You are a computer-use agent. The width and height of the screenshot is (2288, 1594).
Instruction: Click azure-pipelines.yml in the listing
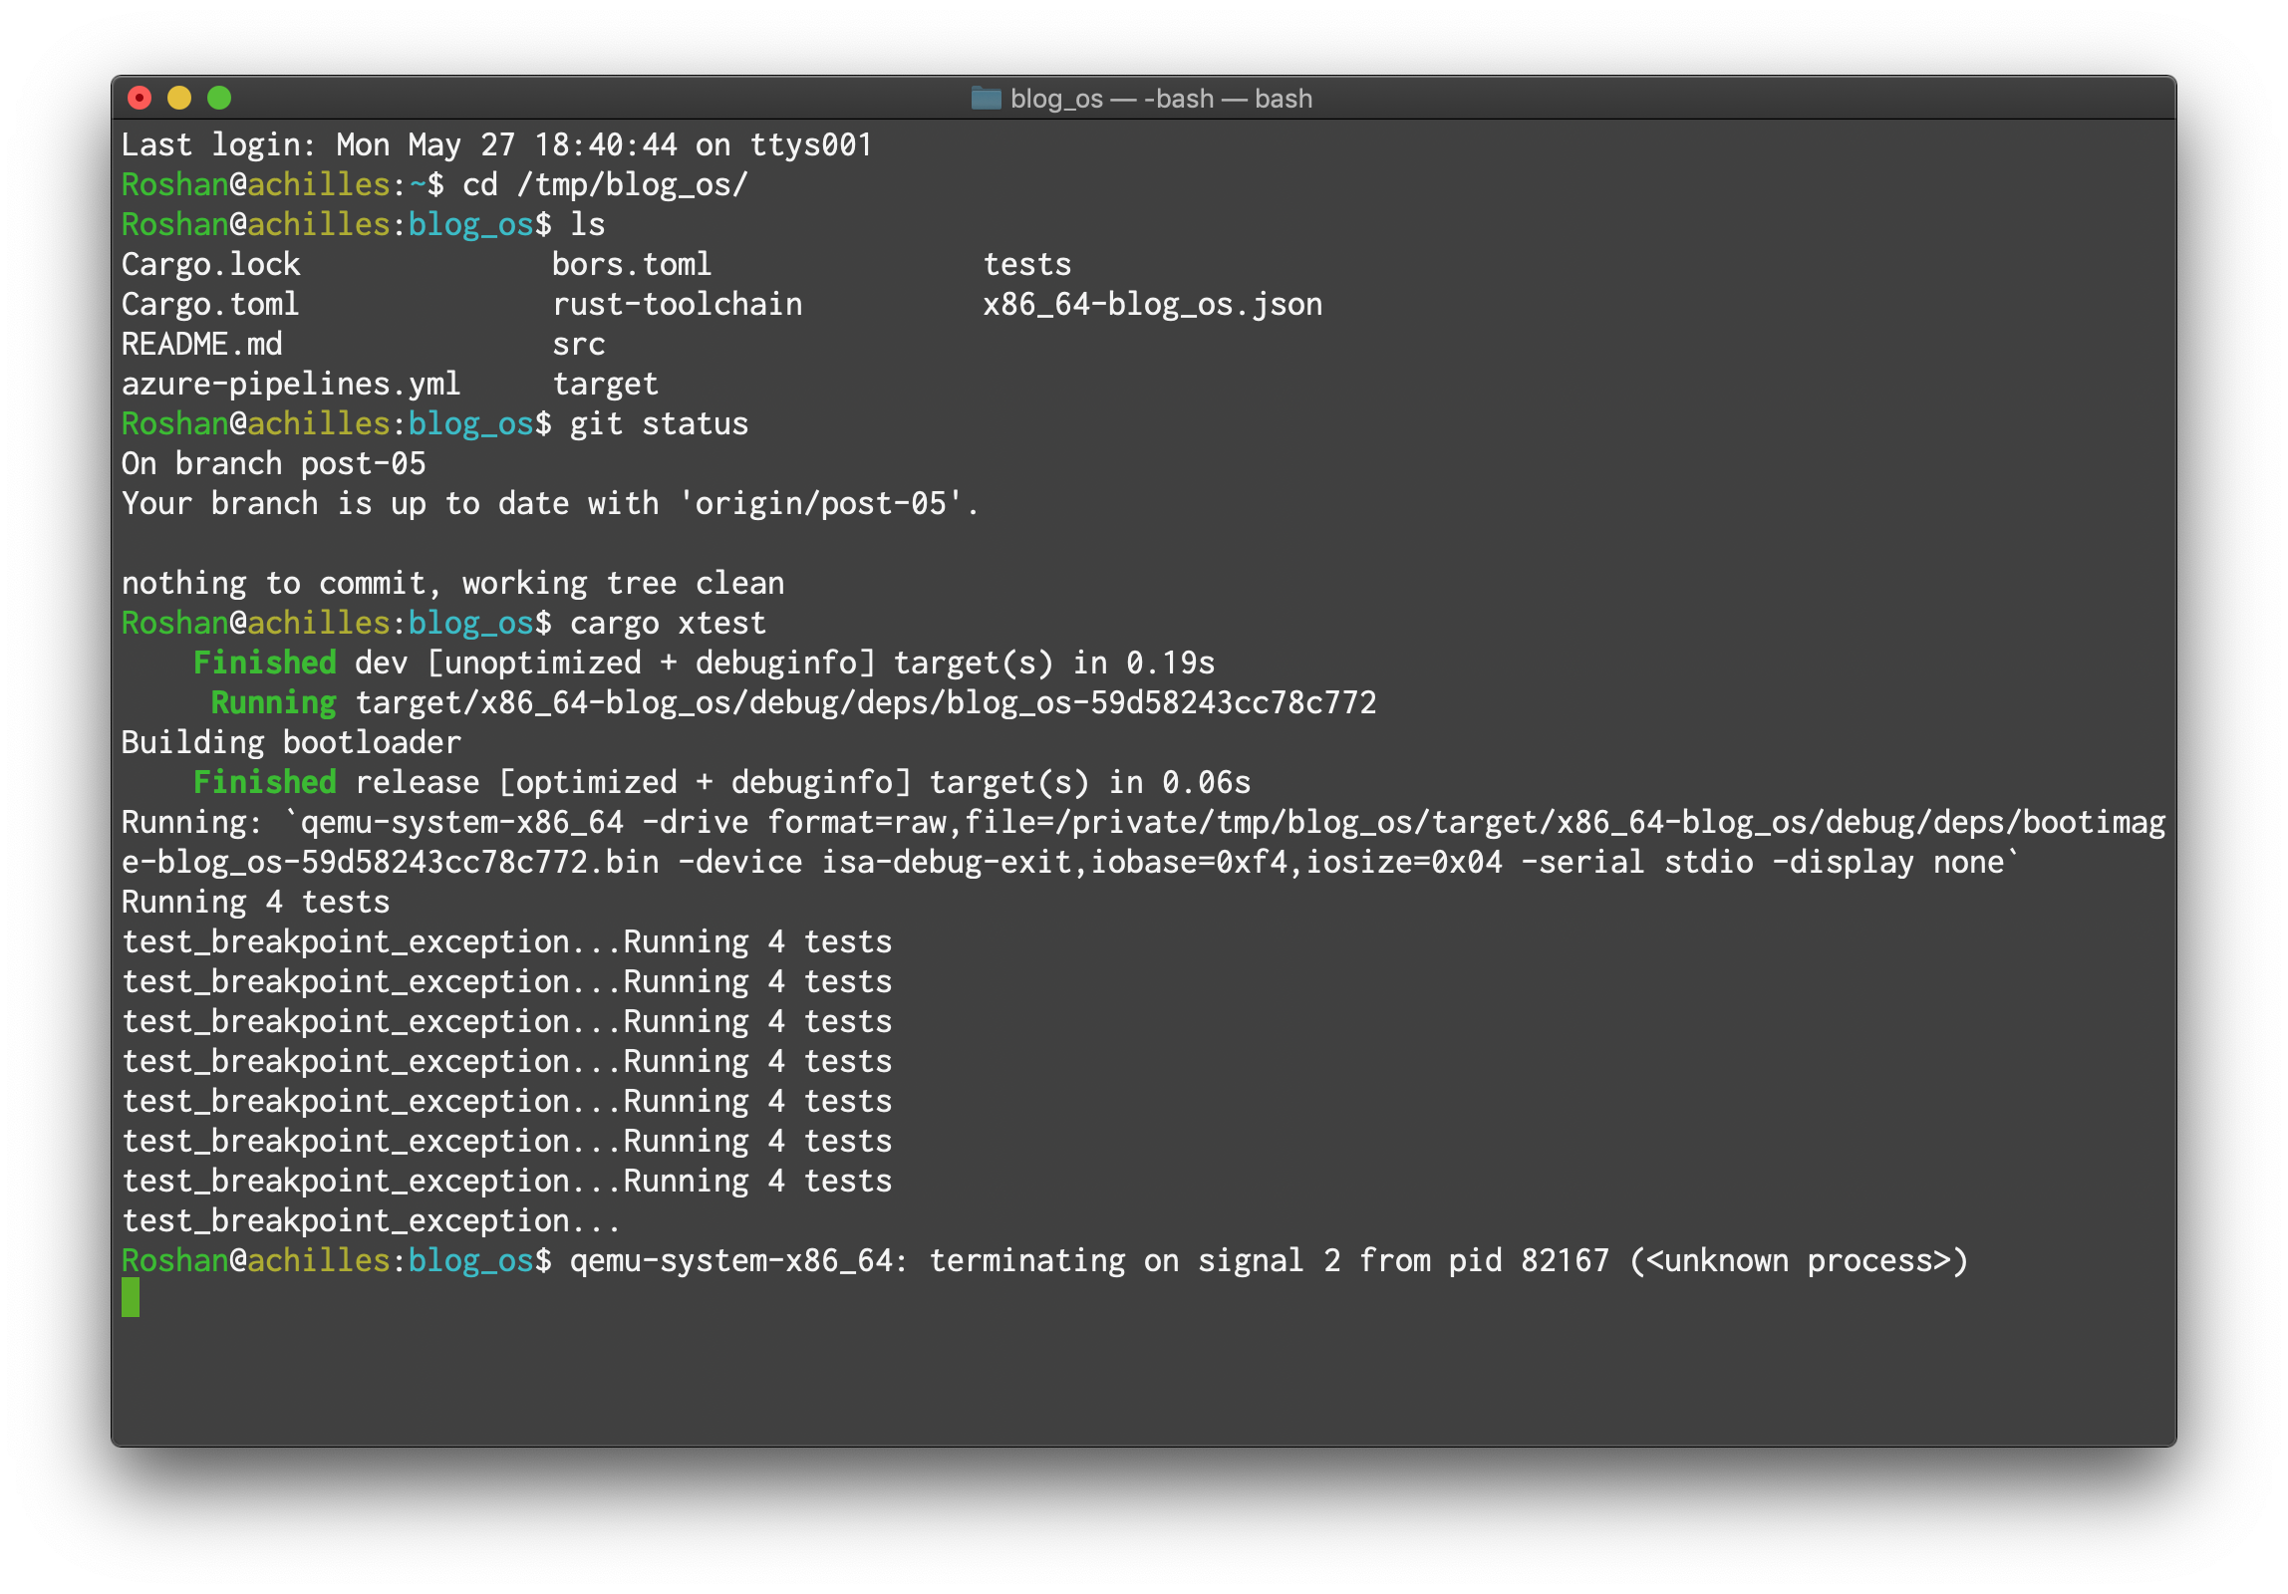point(291,384)
